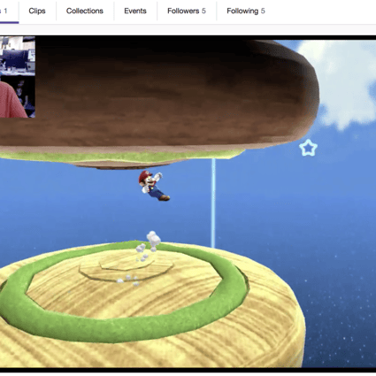Click the webcam overlay in the video corner
Screen dimensions: 376x376
click(x=18, y=77)
